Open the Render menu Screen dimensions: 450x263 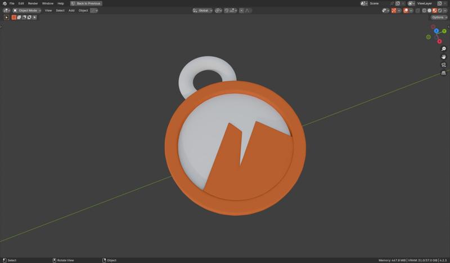33,3
